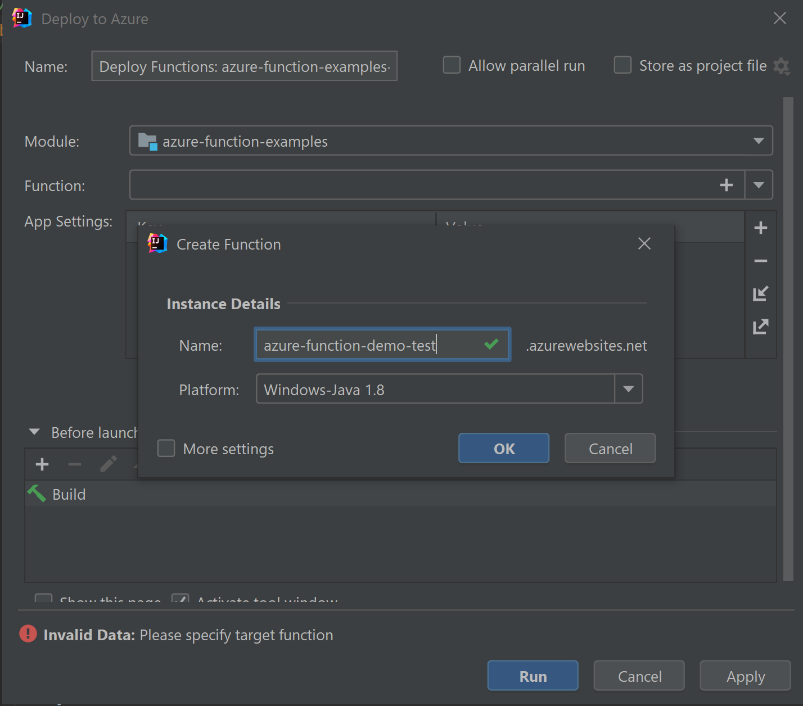This screenshot has width=803, height=706.
Task: Click the Apply button
Action: (x=745, y=676)
